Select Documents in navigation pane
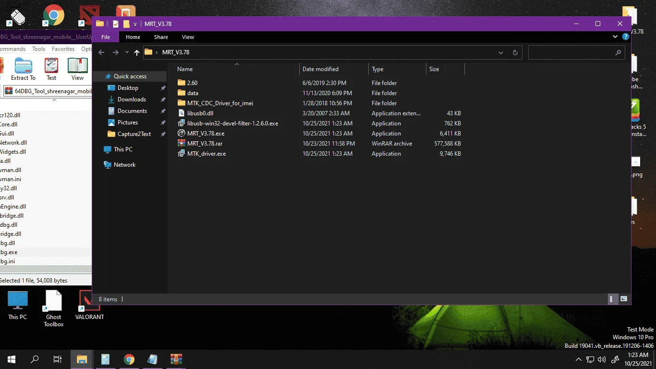This screenshot has width=656, height=369. pos(132,111)
